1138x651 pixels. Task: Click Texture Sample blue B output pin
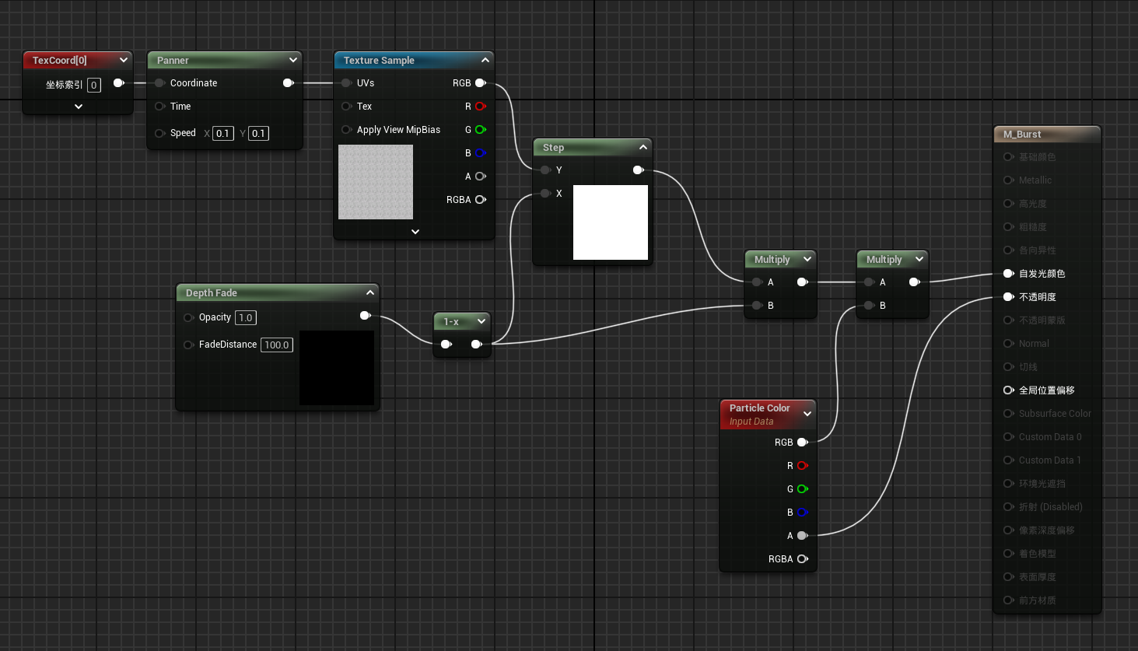tap(481, 153)
